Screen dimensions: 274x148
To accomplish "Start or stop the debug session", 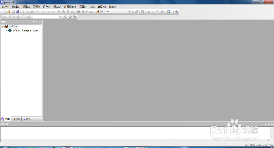I will click(142, 12).
